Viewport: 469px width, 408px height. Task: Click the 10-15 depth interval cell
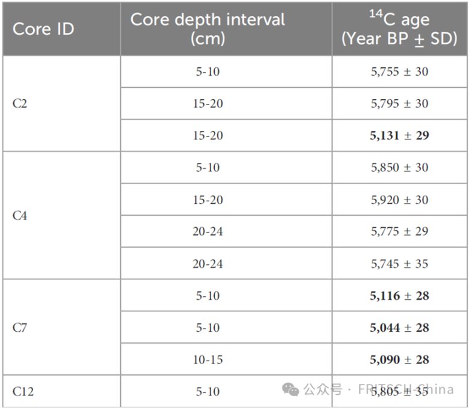[208, 360]
